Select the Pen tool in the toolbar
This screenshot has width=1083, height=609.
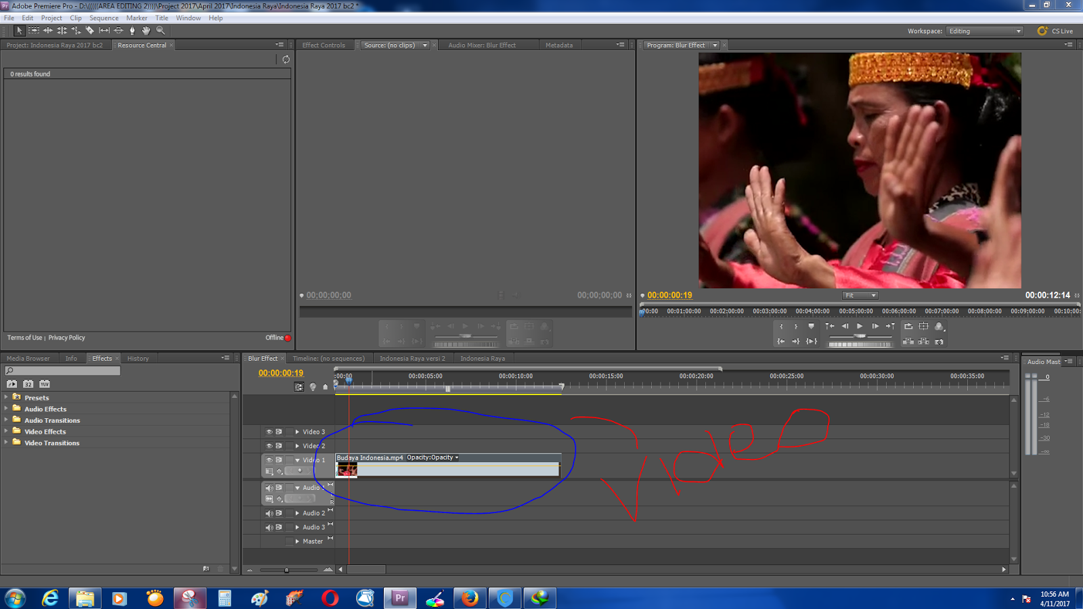click(x=133, y=30)
